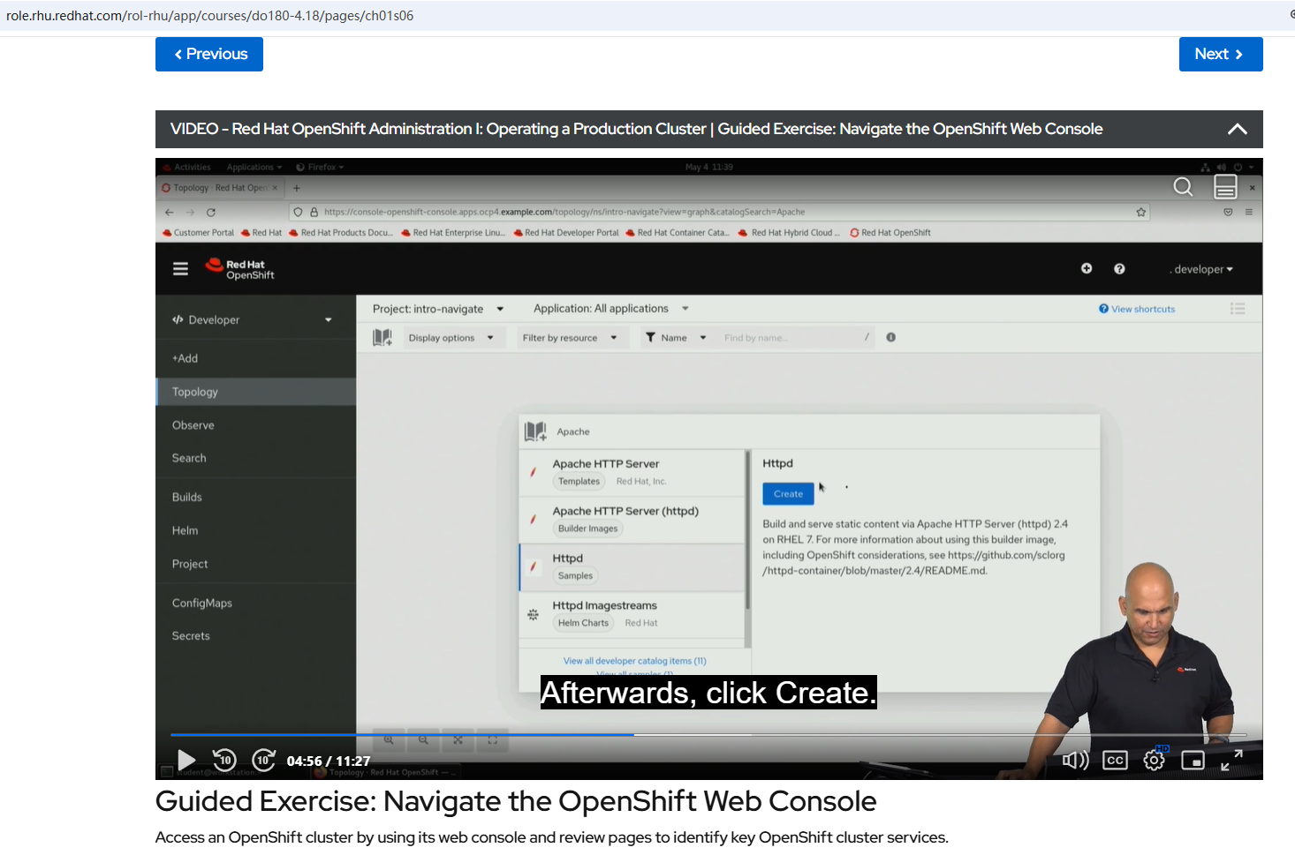
Task: Rewind the video 10 seconds
Action: (224, 759)
